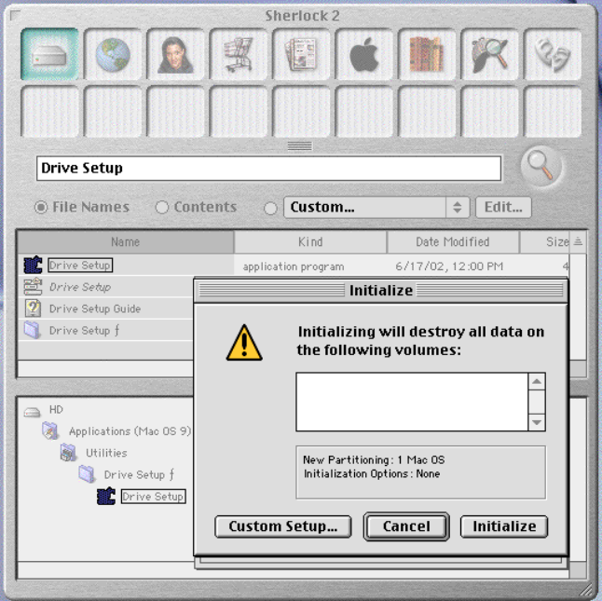
Task: Click the 6/17/02, 12:00 PM date cell
Action: [449, 266]
